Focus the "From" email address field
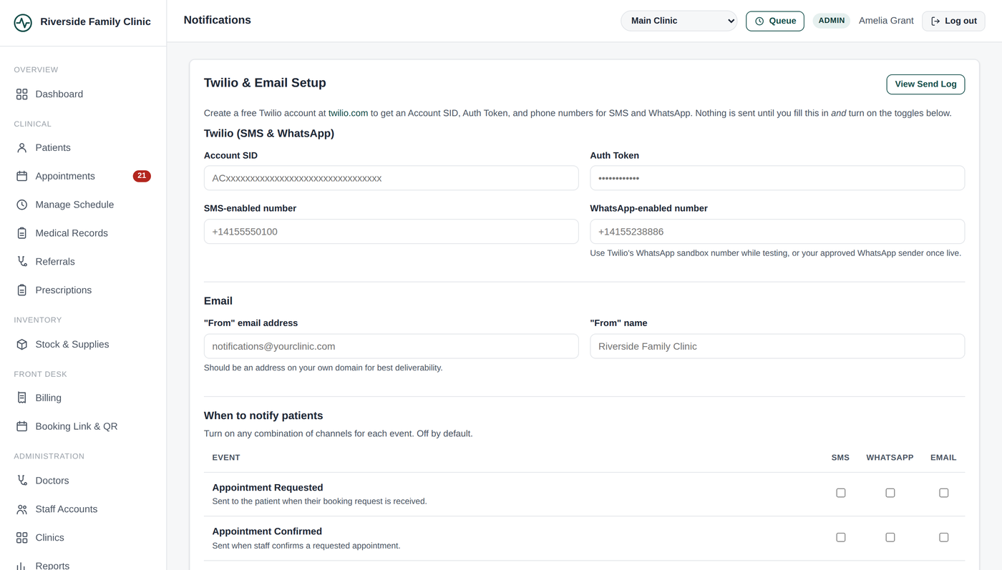The image size is (1002, 570). 391,346
